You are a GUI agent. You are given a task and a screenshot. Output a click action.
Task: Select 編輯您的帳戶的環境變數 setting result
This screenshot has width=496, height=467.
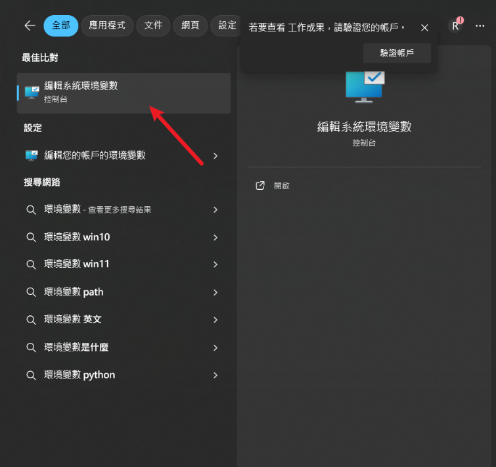pos(124,156)
